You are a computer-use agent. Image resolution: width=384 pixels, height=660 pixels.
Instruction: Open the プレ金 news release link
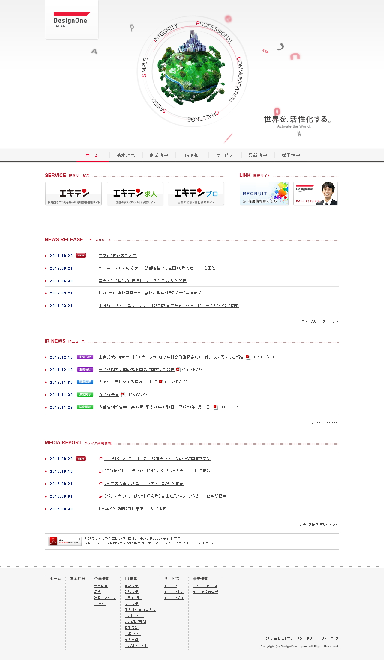coord(151,293)
